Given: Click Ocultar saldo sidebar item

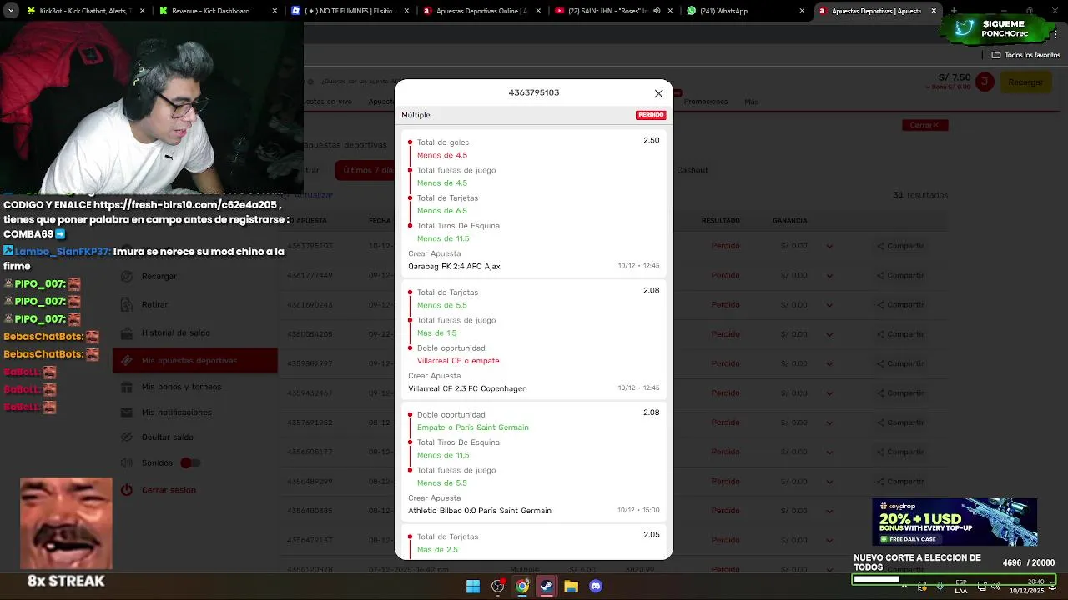Looking at the screenshot, I should (167, 437).
